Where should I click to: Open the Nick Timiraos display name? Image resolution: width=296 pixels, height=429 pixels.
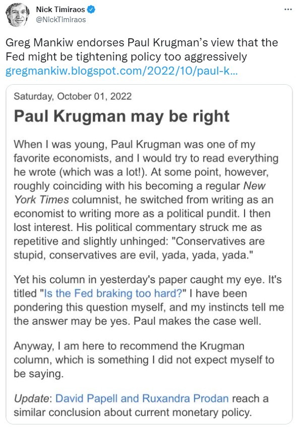pyautogui.click(x=61, y=10)
